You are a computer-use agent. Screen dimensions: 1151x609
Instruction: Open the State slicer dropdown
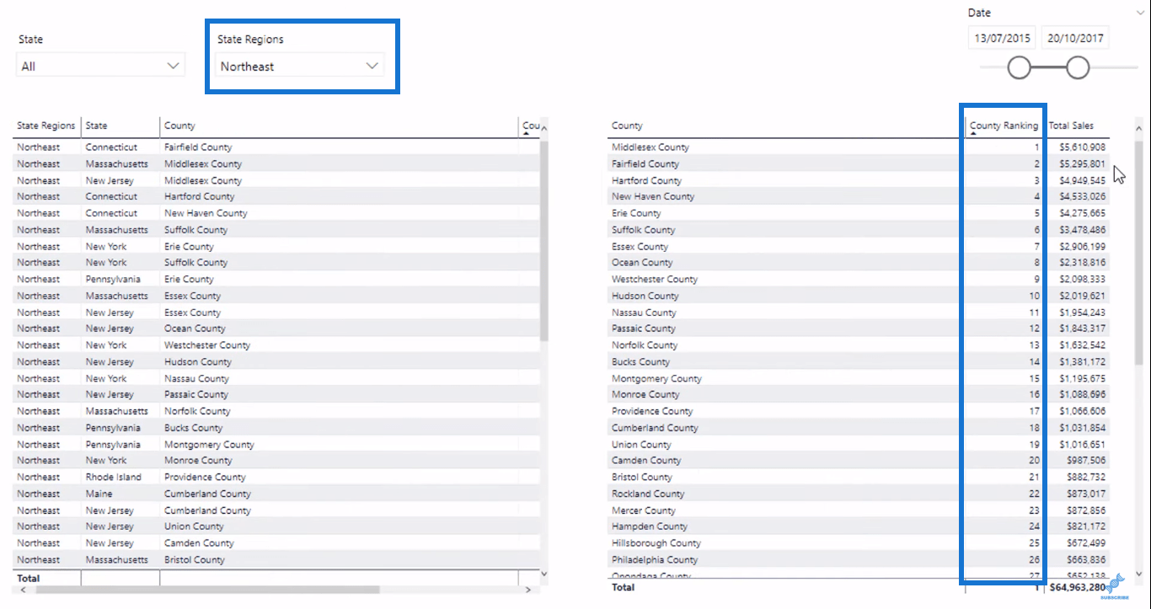tap(101, 66)
